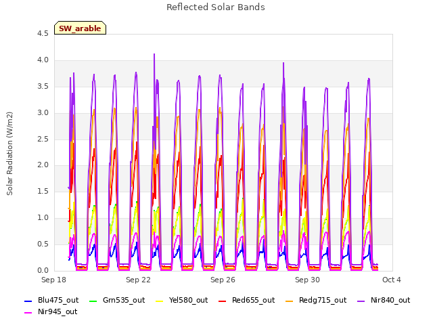
Task: Click the chart title Reflected Solar Bands
Action: click(x=216, y=7)
